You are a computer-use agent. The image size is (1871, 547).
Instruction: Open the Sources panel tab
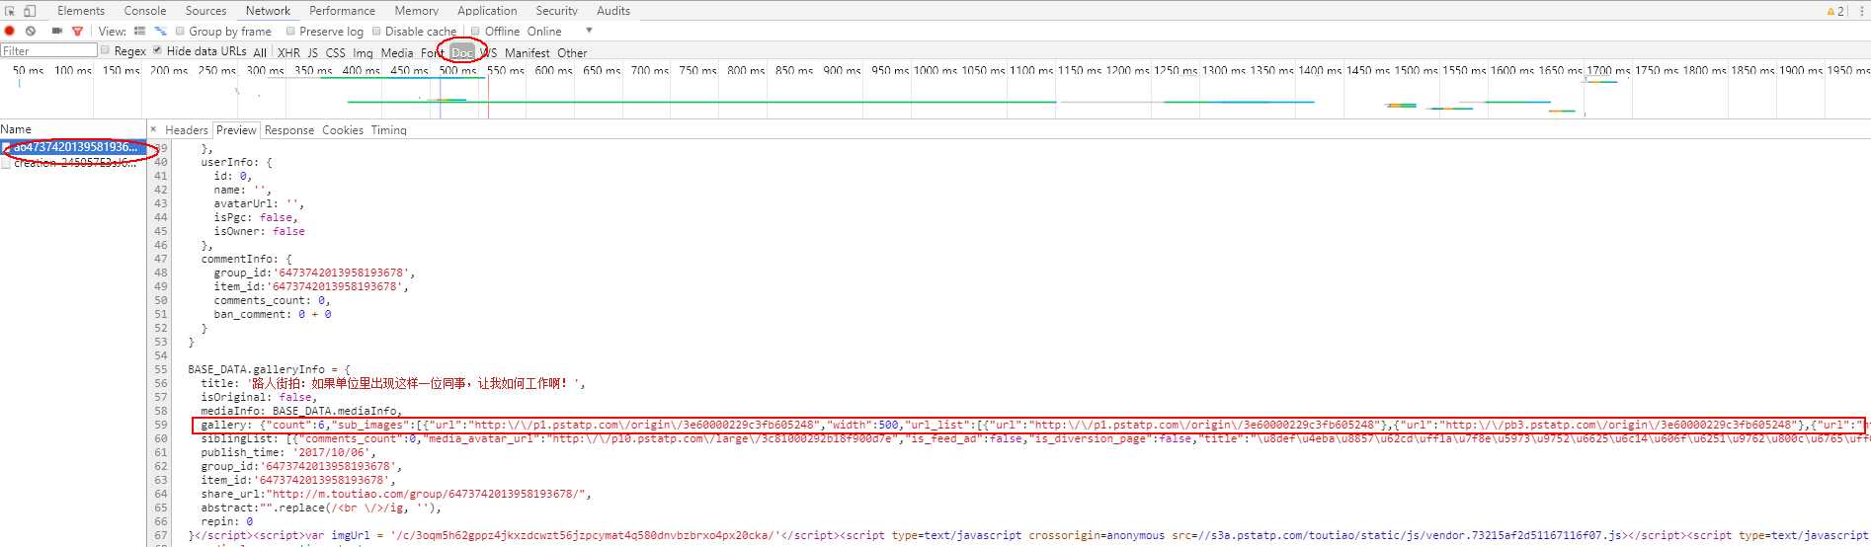point(206,11)
